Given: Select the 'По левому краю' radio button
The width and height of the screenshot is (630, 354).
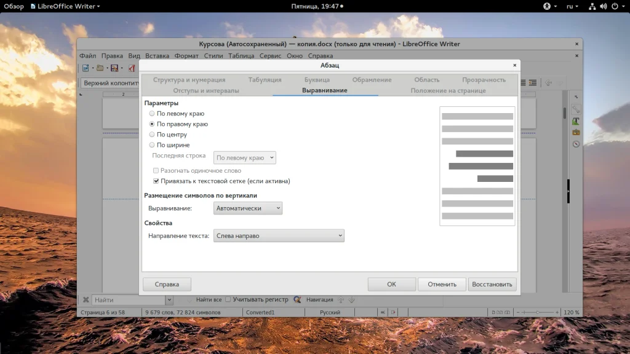Looking at the screenshot, I should click(x=152, y=114).
